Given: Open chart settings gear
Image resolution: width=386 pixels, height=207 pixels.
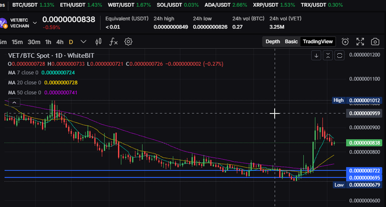Looking at the screenshot, I should coord(128,42).
